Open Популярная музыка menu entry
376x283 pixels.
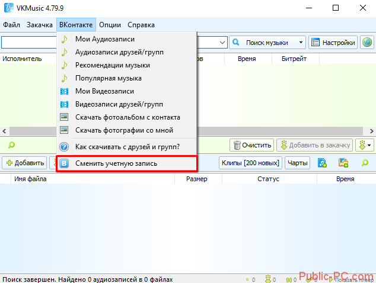click(126, 78)
